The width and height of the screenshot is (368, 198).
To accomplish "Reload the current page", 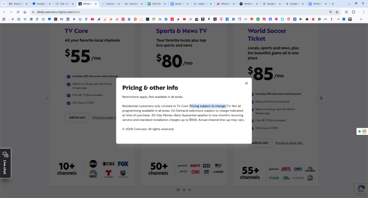I will [18, 12].
